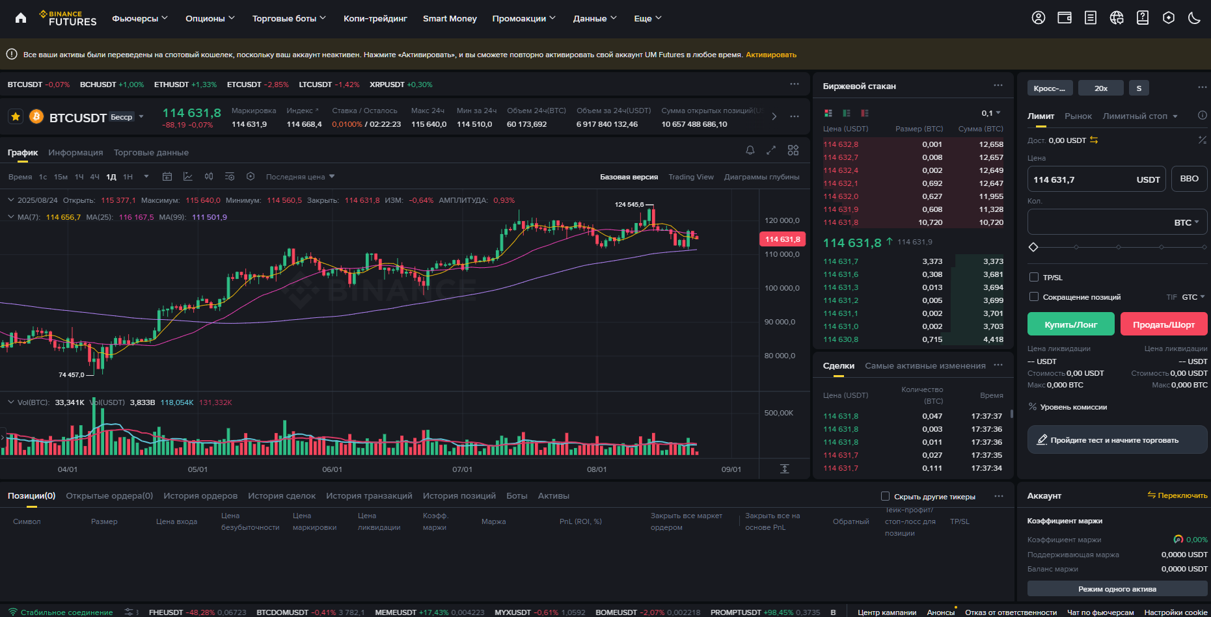Enable the TP/SL checkbox

point(1034,277)
